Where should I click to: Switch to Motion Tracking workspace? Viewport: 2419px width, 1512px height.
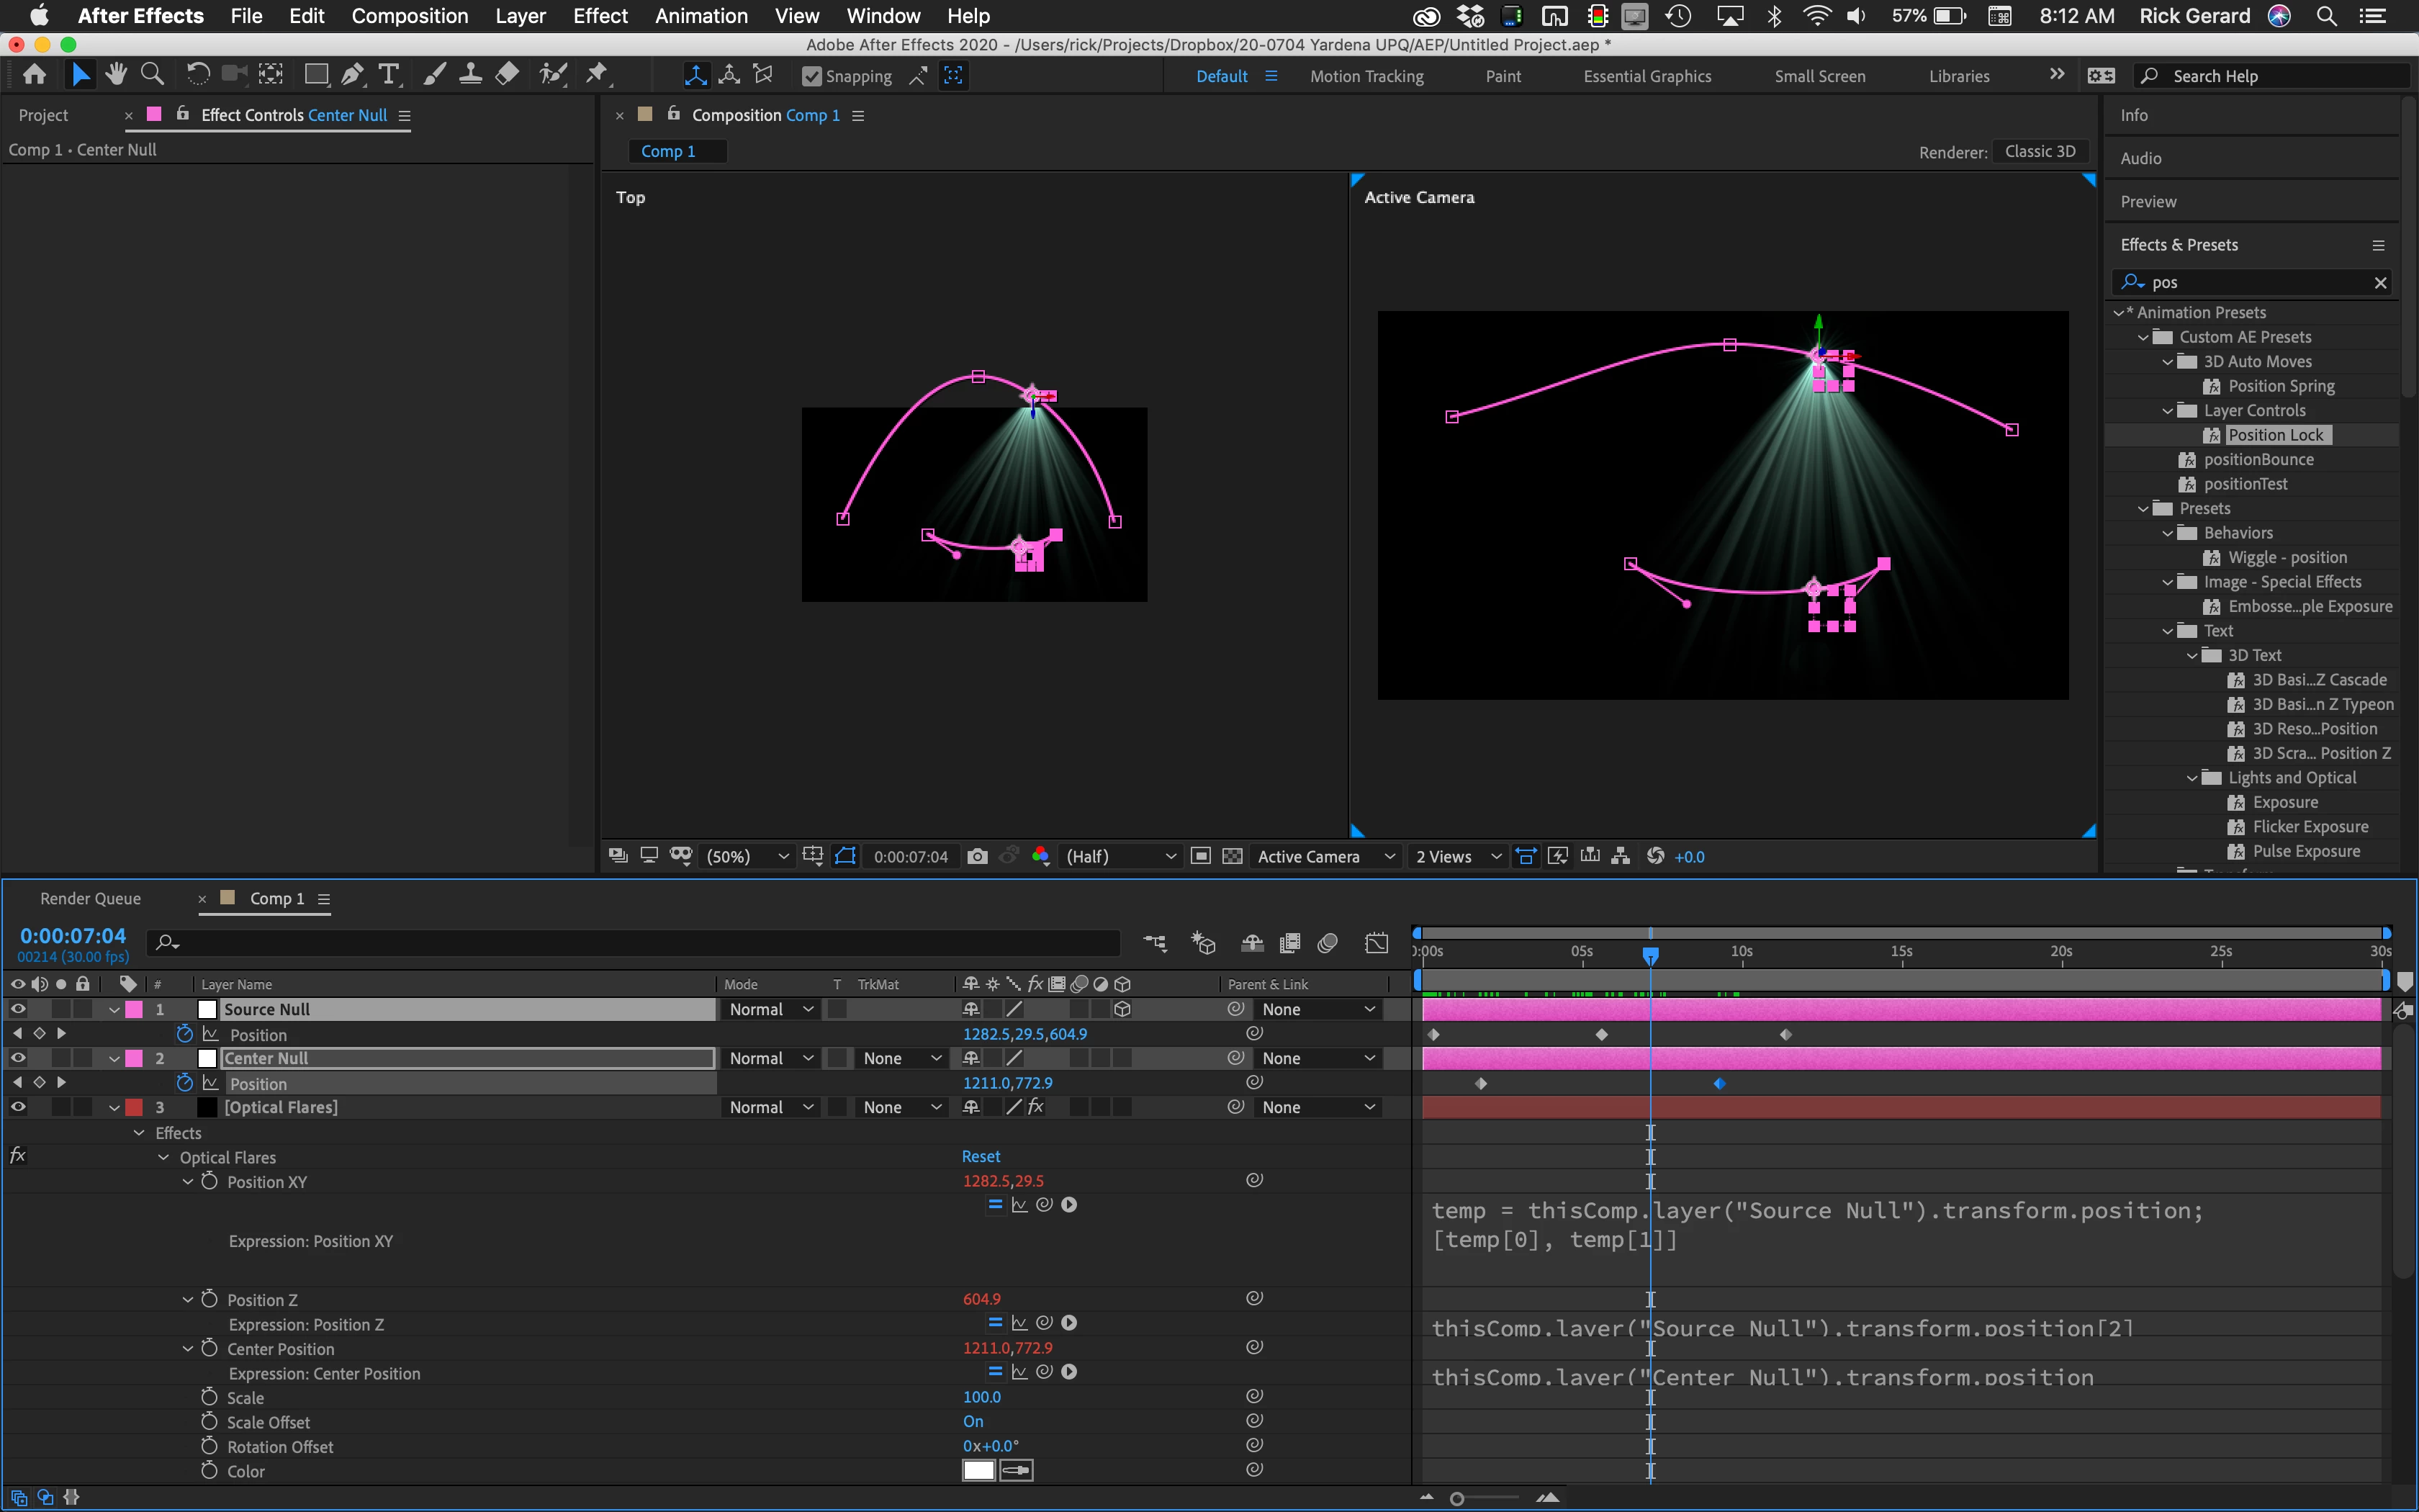(x=1366, y=76)
